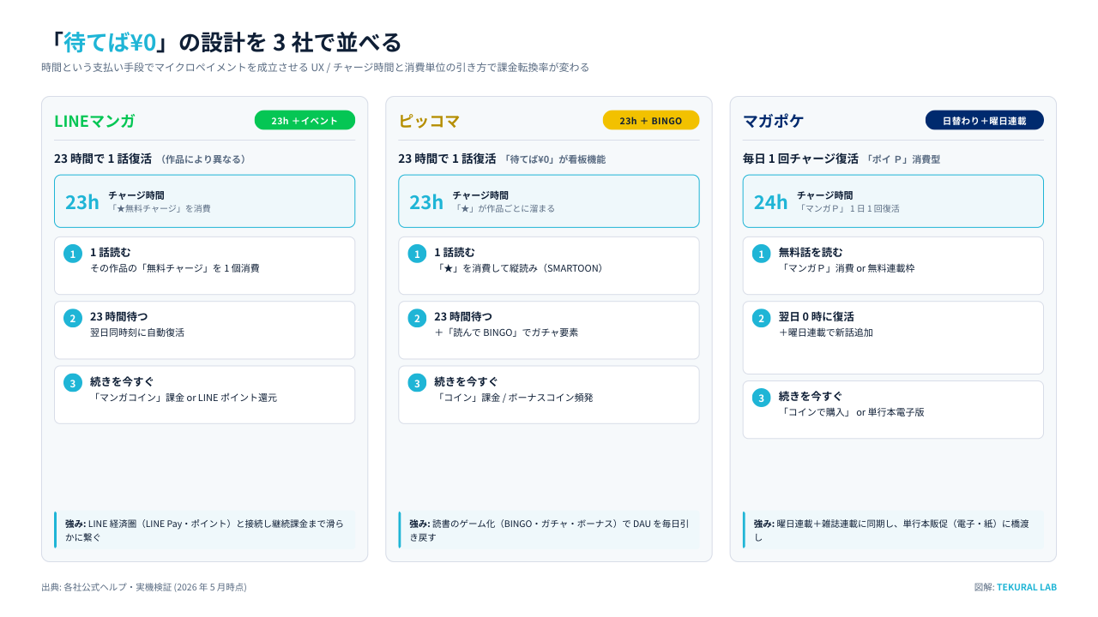Click 続きを今すぐ title in マガポケ card
This screenshot has width=1098, height=617.
click(811, 396)
